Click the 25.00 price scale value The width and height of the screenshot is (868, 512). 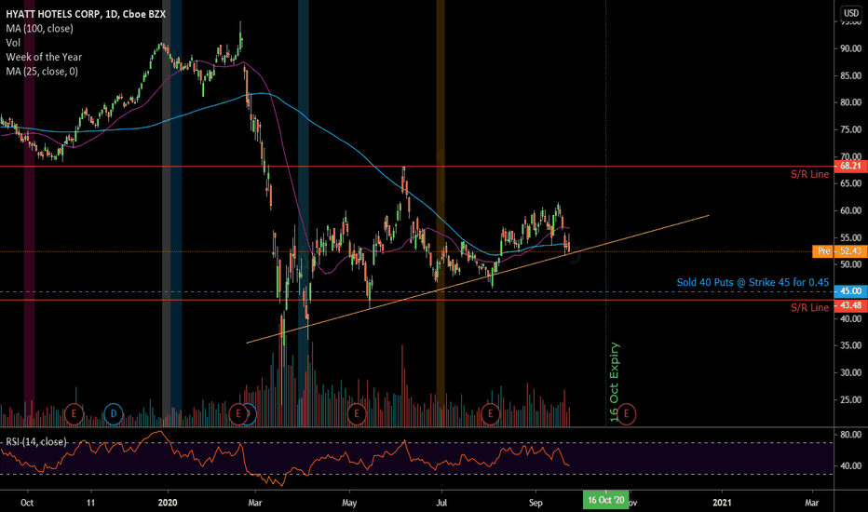(850, 399)
